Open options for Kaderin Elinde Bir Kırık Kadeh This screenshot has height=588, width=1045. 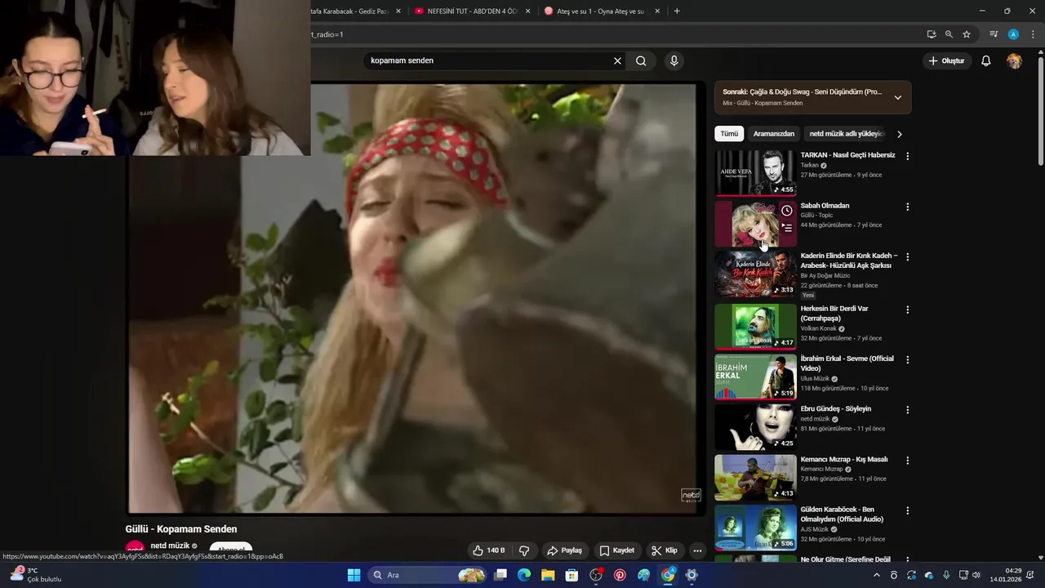[907, 256]
